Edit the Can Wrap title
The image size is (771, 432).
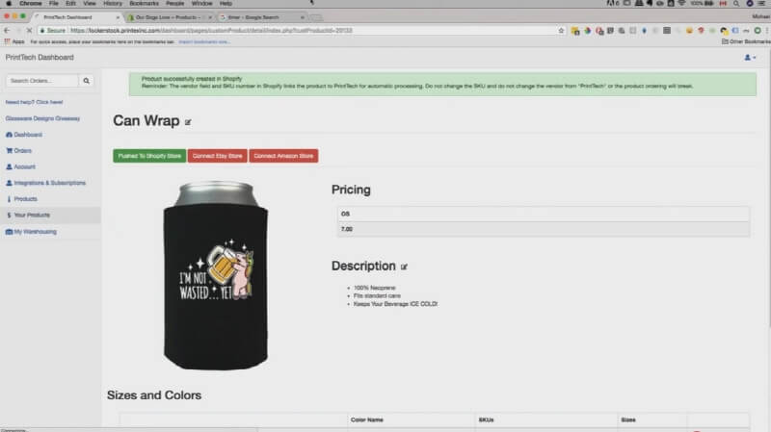click(x=188, y=122)
